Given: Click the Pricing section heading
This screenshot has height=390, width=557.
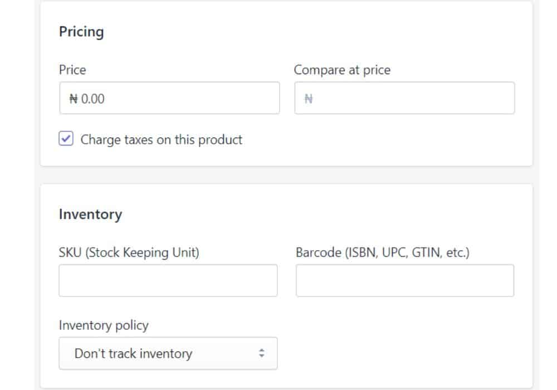Looking at the screenshot, I should [81, 32].
